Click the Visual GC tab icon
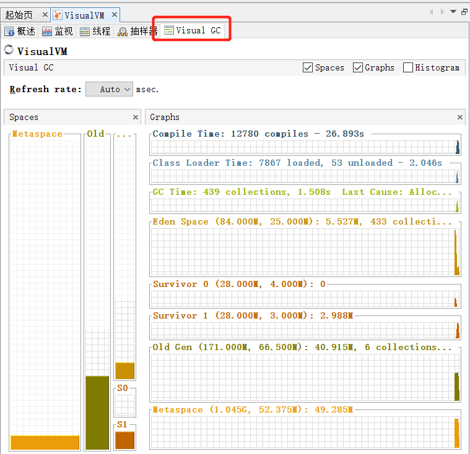470x454 pixels. (169, 30)
